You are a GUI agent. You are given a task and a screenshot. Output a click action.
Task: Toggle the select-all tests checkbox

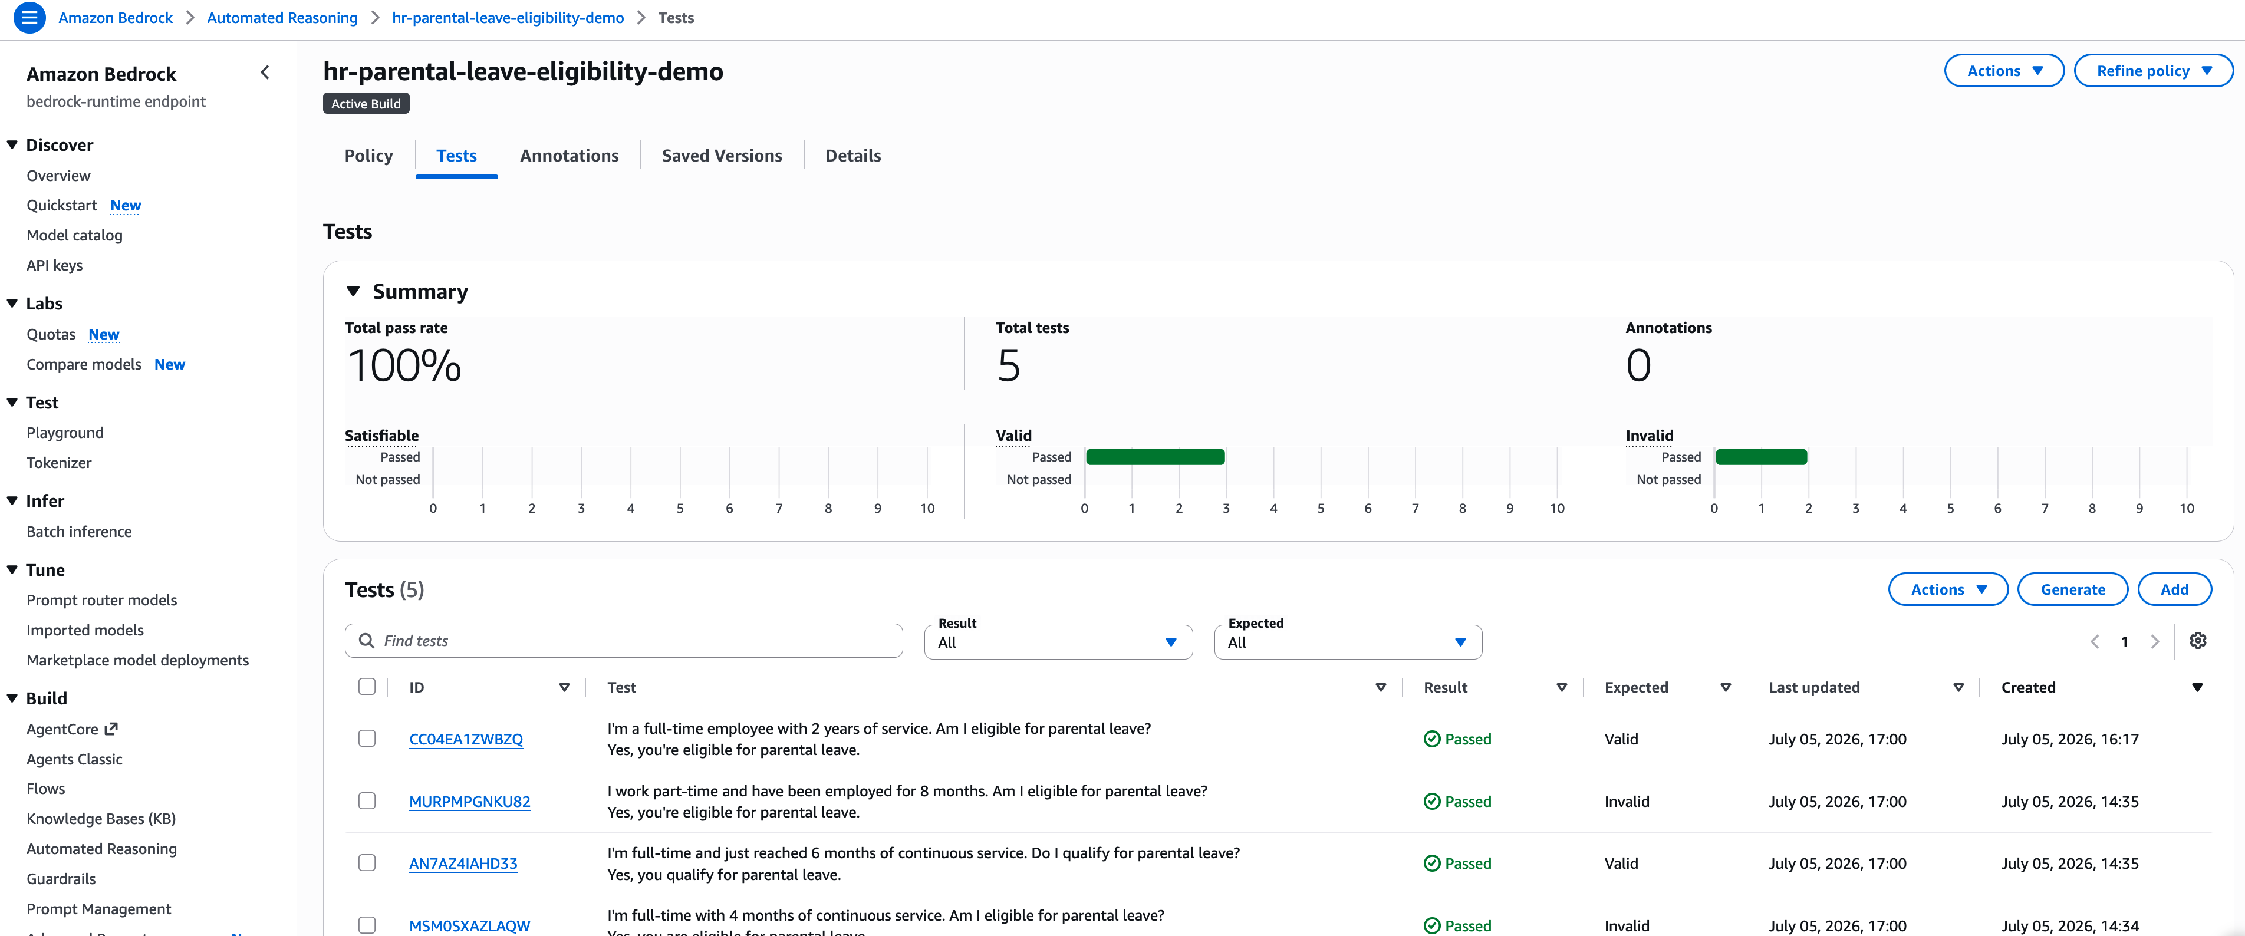(367, 687)
